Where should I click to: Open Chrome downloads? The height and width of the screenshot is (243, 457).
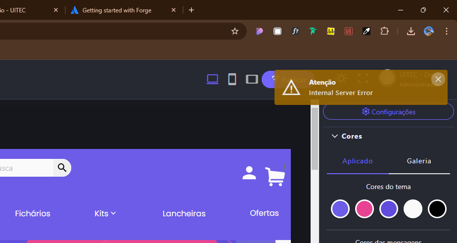[x=411, y=31]
